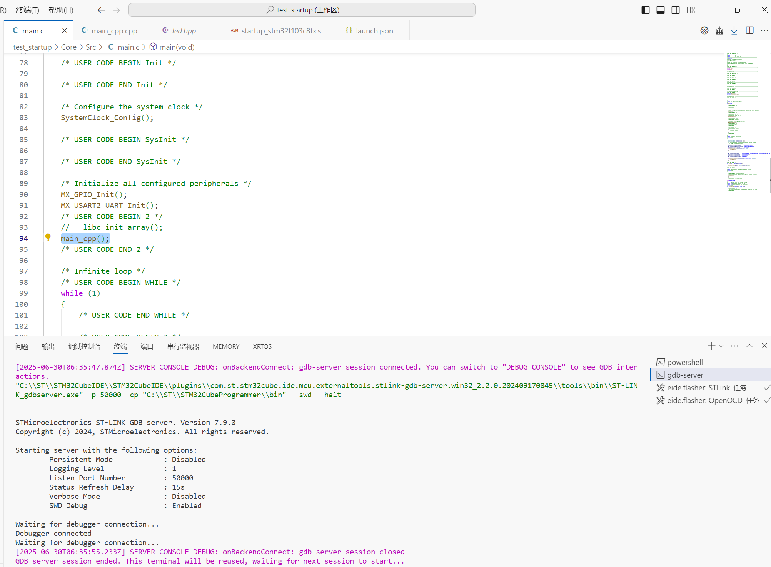The width and height of the screenshot is (771, 567).
Task: Select the gdb-server terminal entry
Action: click(x=711, y=375)
